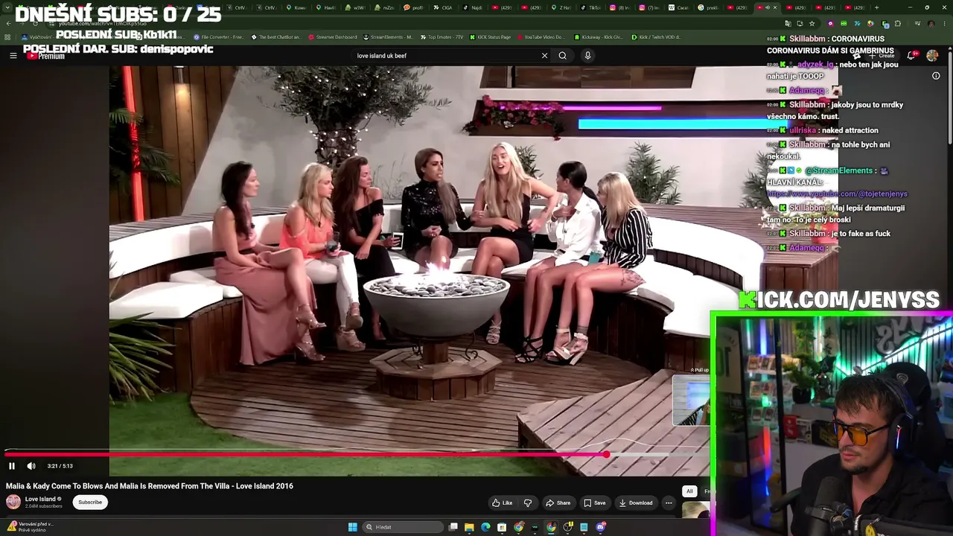Open the Kick / Twitch VOD bookmark
The image size is (953, 536).
tap(655, 37)
